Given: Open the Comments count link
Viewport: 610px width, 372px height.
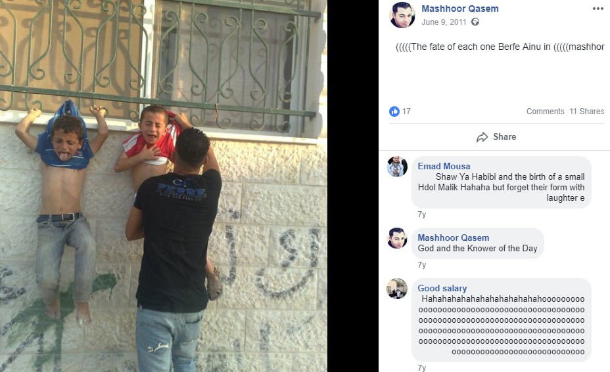Looking at the screenshot, I should point(545,112).
